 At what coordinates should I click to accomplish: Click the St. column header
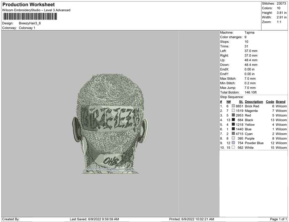pos(241,102)
